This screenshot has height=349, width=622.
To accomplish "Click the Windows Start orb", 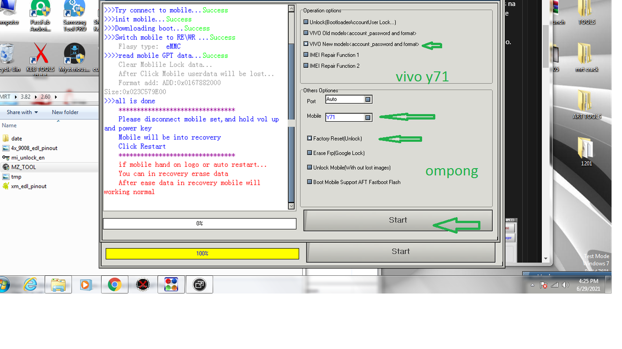I will point(4,285).
